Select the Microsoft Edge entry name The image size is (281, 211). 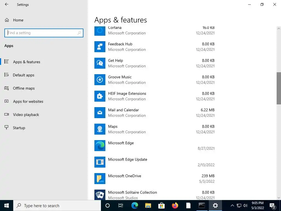point(121,143)
